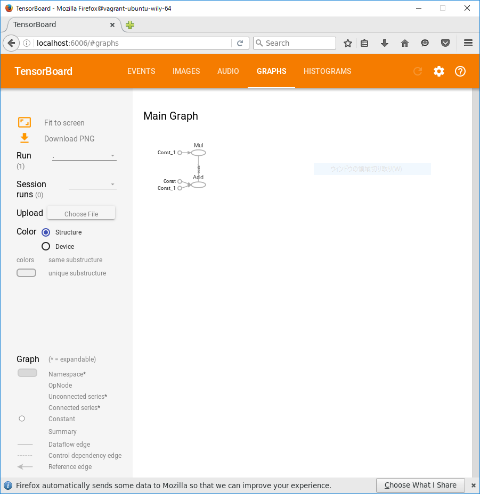Click the 'Control dependency edge' legend text
The width and height of the screenshot is (480, 494).
point(85,456)
